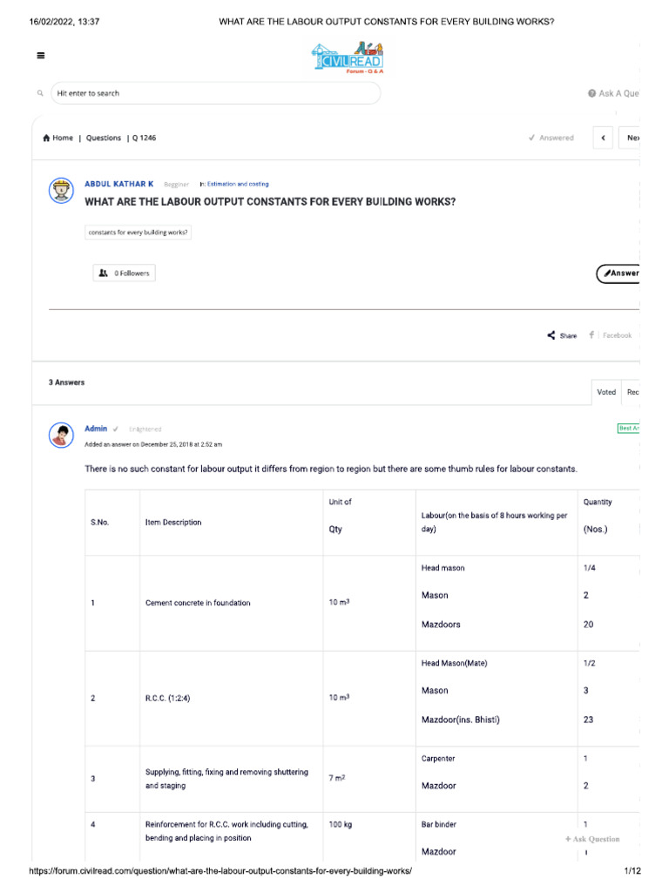Click the search input field
This screenshot has width=669, height=892.
[215, 93]
